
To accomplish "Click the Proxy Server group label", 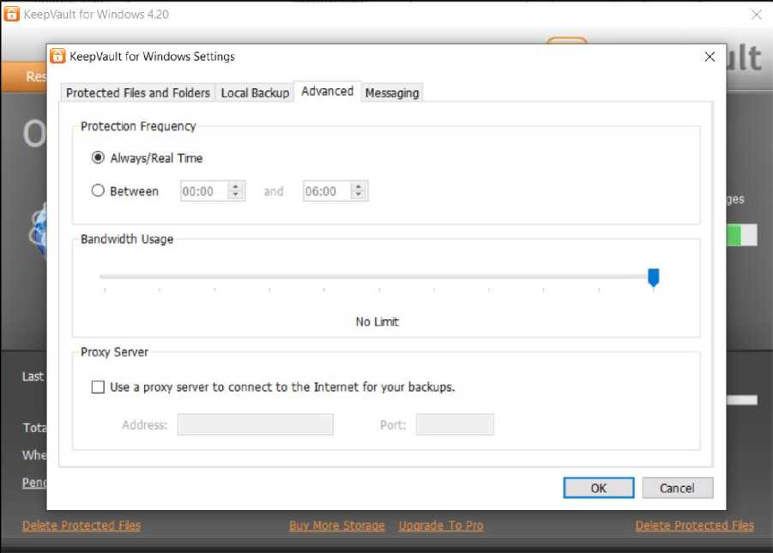I will coord(114,352).
